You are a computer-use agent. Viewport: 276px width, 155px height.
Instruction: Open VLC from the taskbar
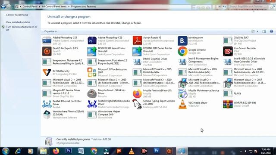pos(132,151)
